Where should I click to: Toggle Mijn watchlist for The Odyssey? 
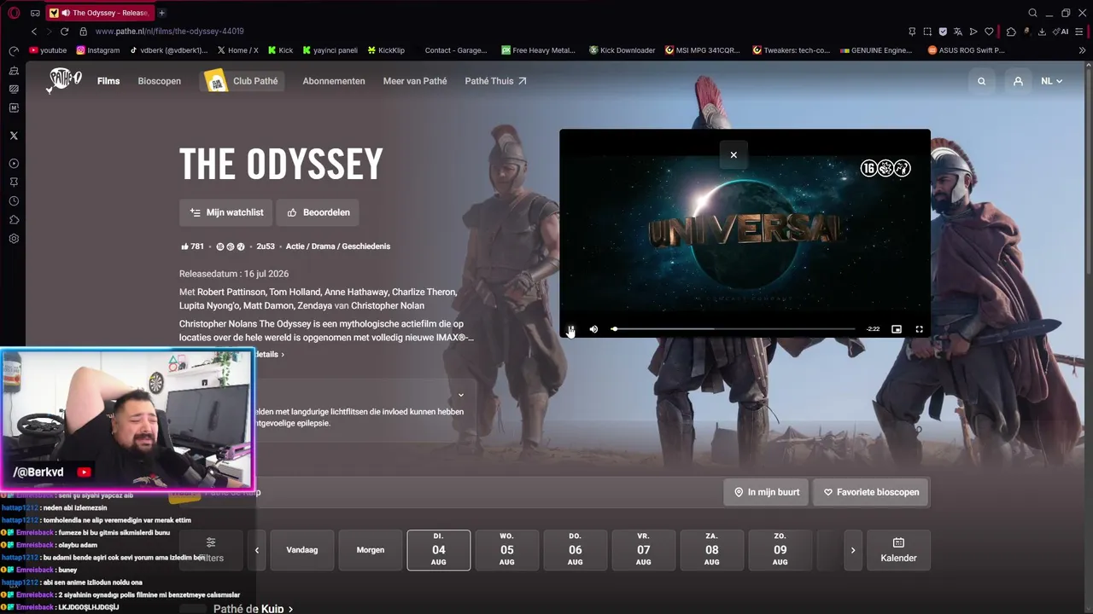coord(226,212)
